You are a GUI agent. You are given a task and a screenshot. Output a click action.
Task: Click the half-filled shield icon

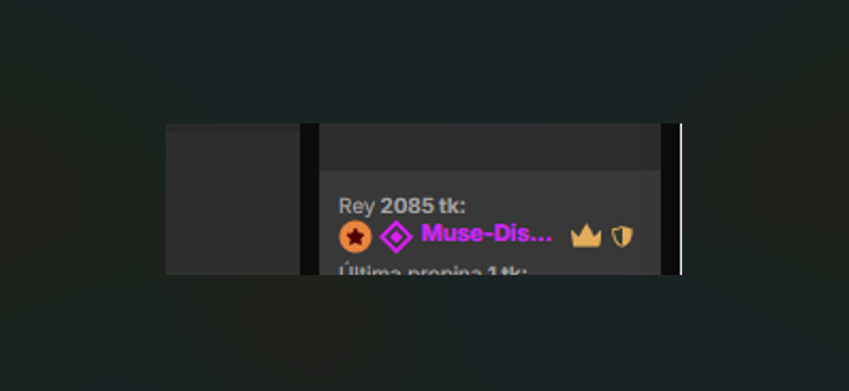pyautogui.click(x=622, y=236)
